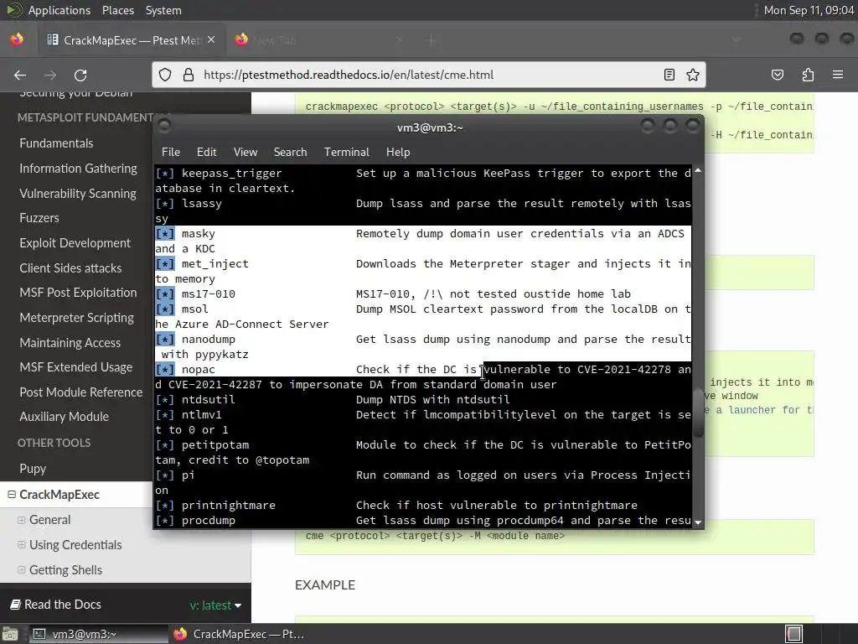The image size is (858, 644).
Task: Click the terminal scroll-down arrow
Action: 698,522
